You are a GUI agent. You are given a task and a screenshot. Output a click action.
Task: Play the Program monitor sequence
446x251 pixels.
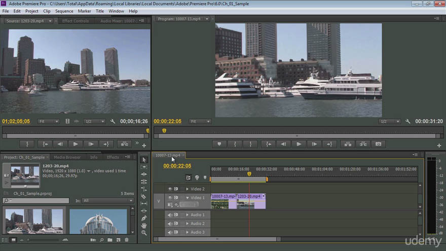pos(299,144)
